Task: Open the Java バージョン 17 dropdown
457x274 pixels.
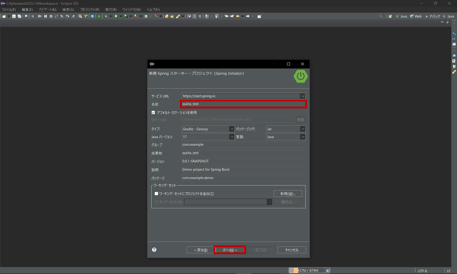Action: [x=232, y=137]
